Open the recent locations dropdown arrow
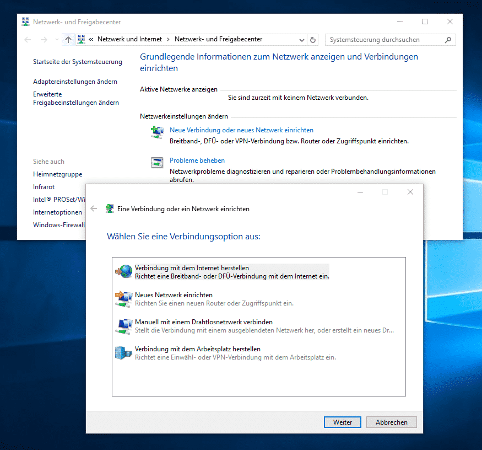Viewport: 482px width, 450px height. (x=57, y=39)
